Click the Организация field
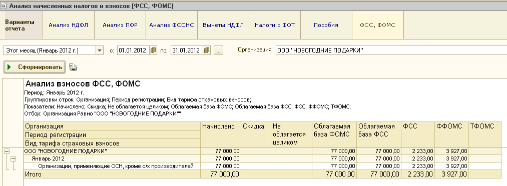 tap(391, 50)
